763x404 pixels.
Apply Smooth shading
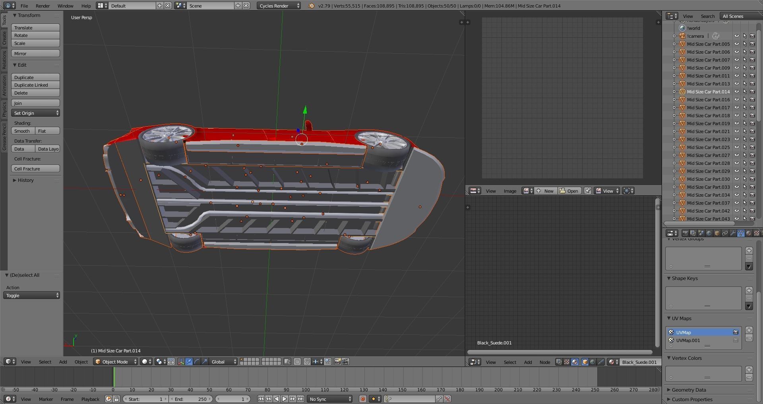[x=23, y=131]
